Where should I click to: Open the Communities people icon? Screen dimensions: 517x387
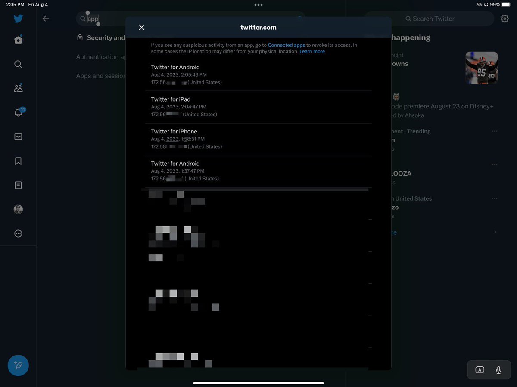click(18, 88)
